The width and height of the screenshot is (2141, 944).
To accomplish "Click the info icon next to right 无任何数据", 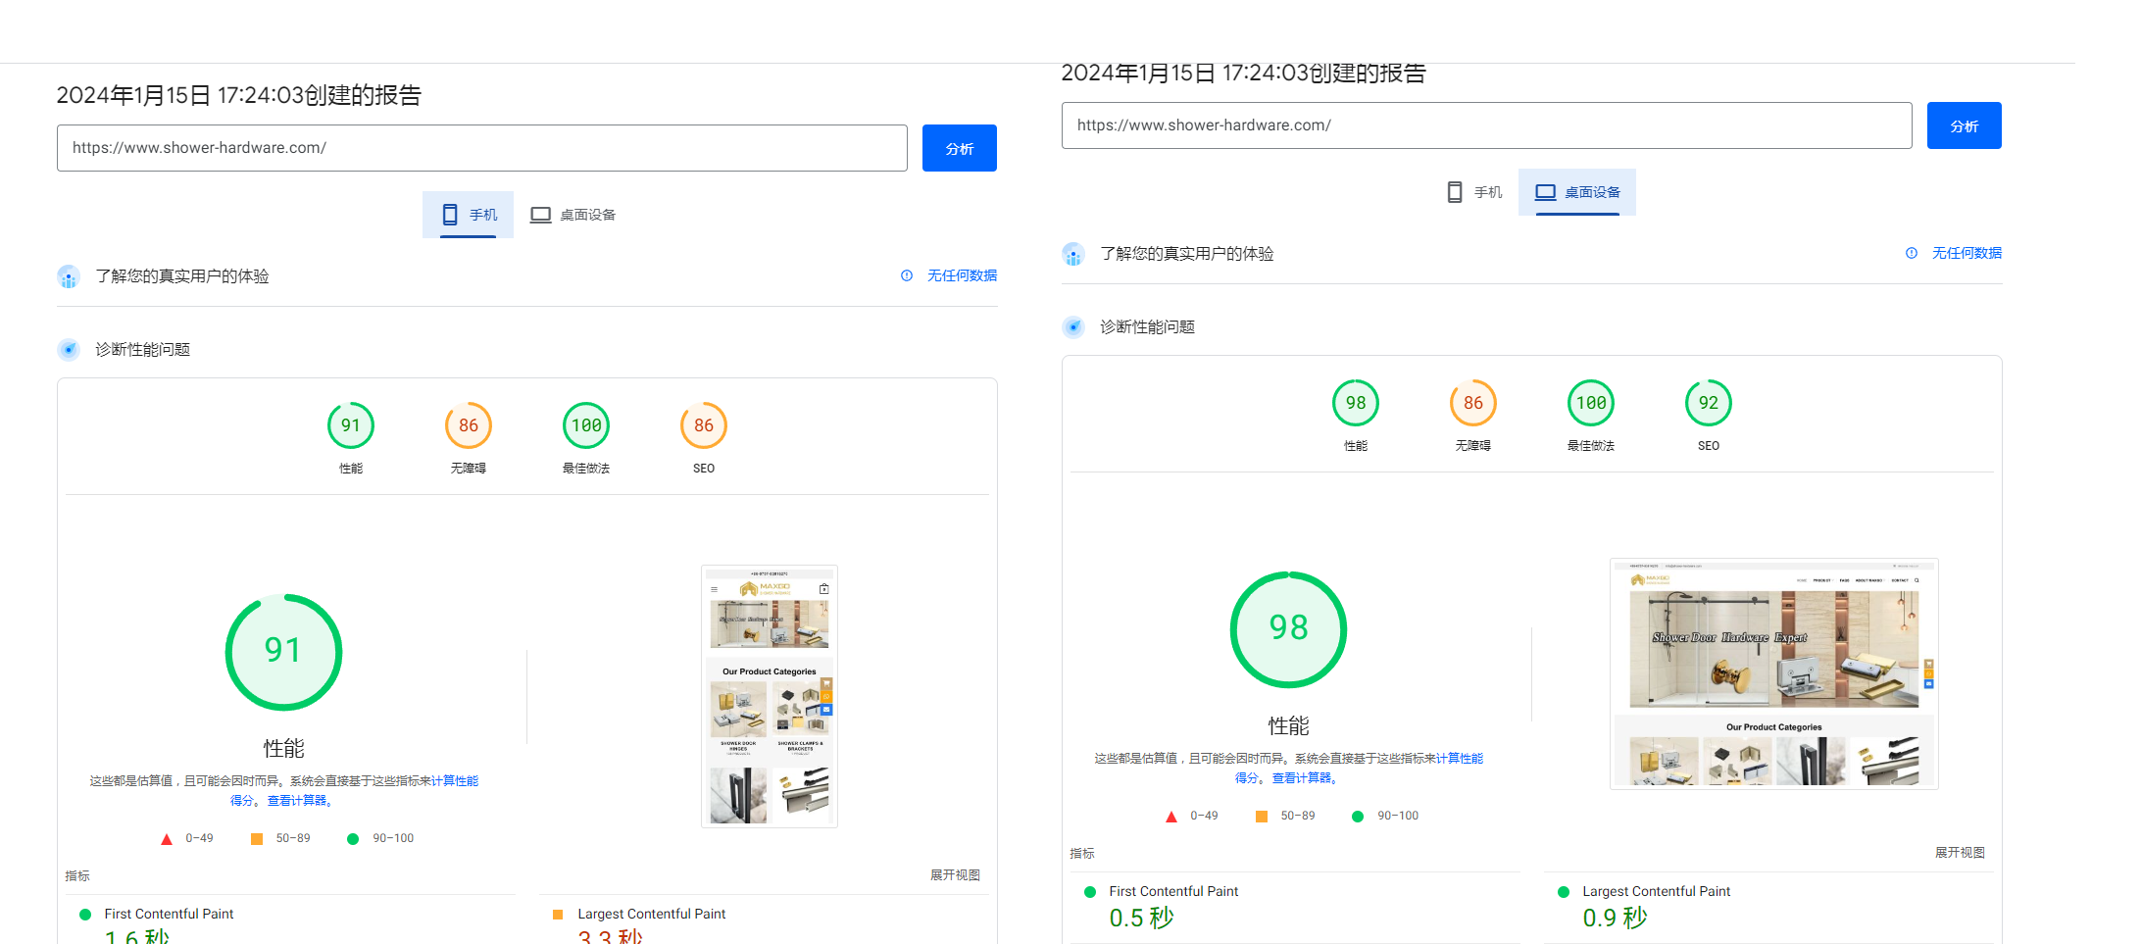I will 1911,253.
